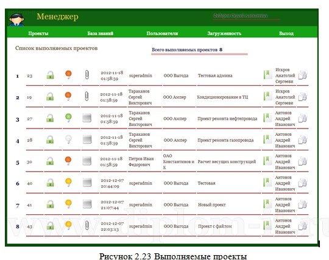The height and width of the screenshot is (260, 329).
Task: Click the logged-in user name link in header
Action: tap(241, 16)
